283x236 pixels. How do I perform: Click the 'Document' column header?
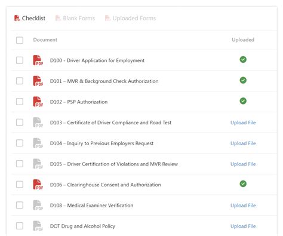click(x=45, y=39)
